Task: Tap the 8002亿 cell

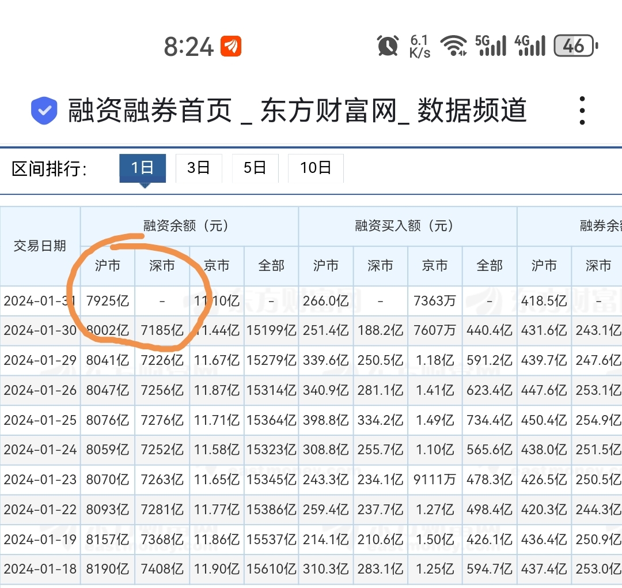Action: coord(108,330)
